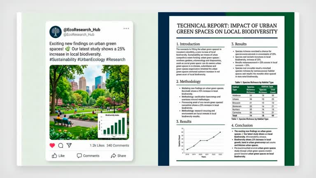
Task: Click the paper plane send icon
Action: click(69, 145)
